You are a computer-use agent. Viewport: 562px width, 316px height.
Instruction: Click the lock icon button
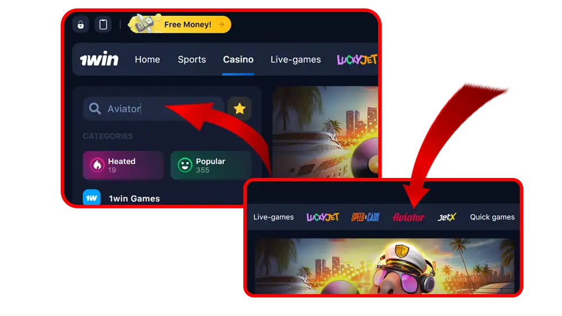pos(80,25)
